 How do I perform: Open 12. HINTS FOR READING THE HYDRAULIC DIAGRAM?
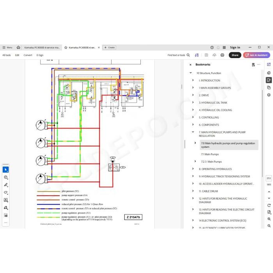(x=223, y=200)
